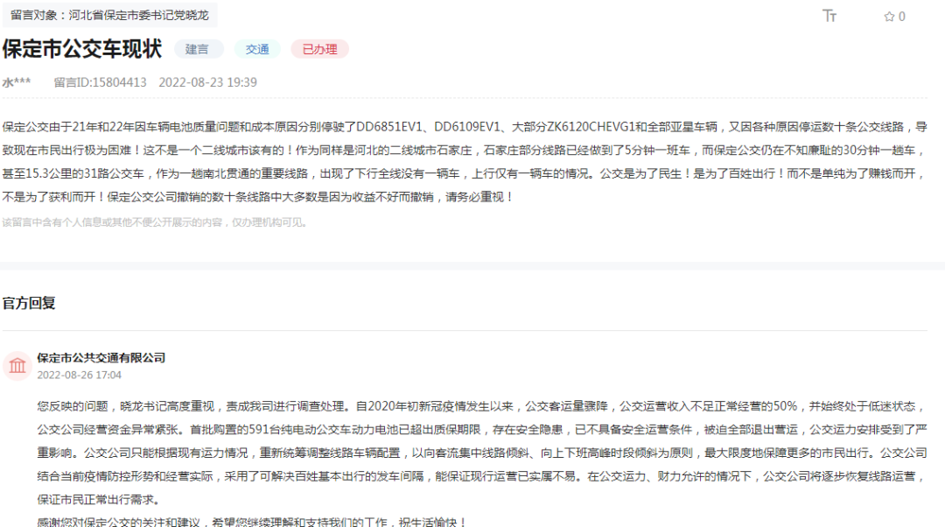Click the font size adjustment icon
The image size is (945, 527).
click(x=829, y=17)
